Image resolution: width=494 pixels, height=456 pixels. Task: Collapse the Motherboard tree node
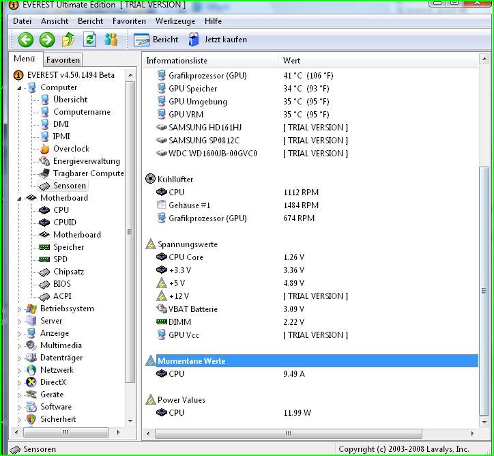pos(20,199)
